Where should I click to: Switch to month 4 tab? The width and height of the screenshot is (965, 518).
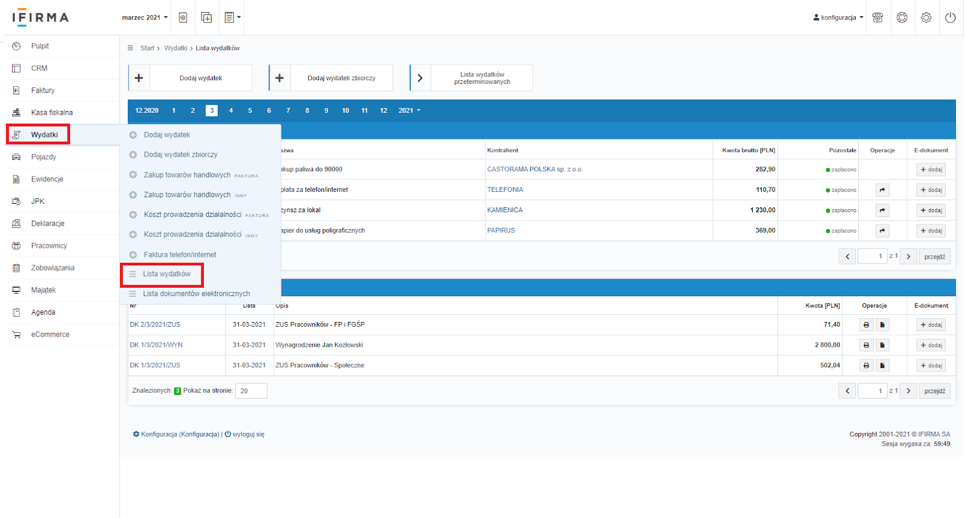[x=231, y=110]
